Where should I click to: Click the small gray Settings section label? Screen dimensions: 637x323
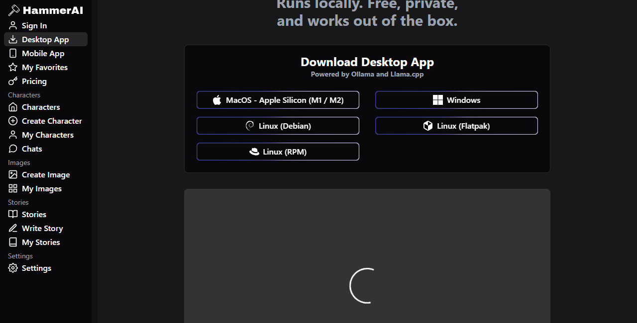point(20,256)
